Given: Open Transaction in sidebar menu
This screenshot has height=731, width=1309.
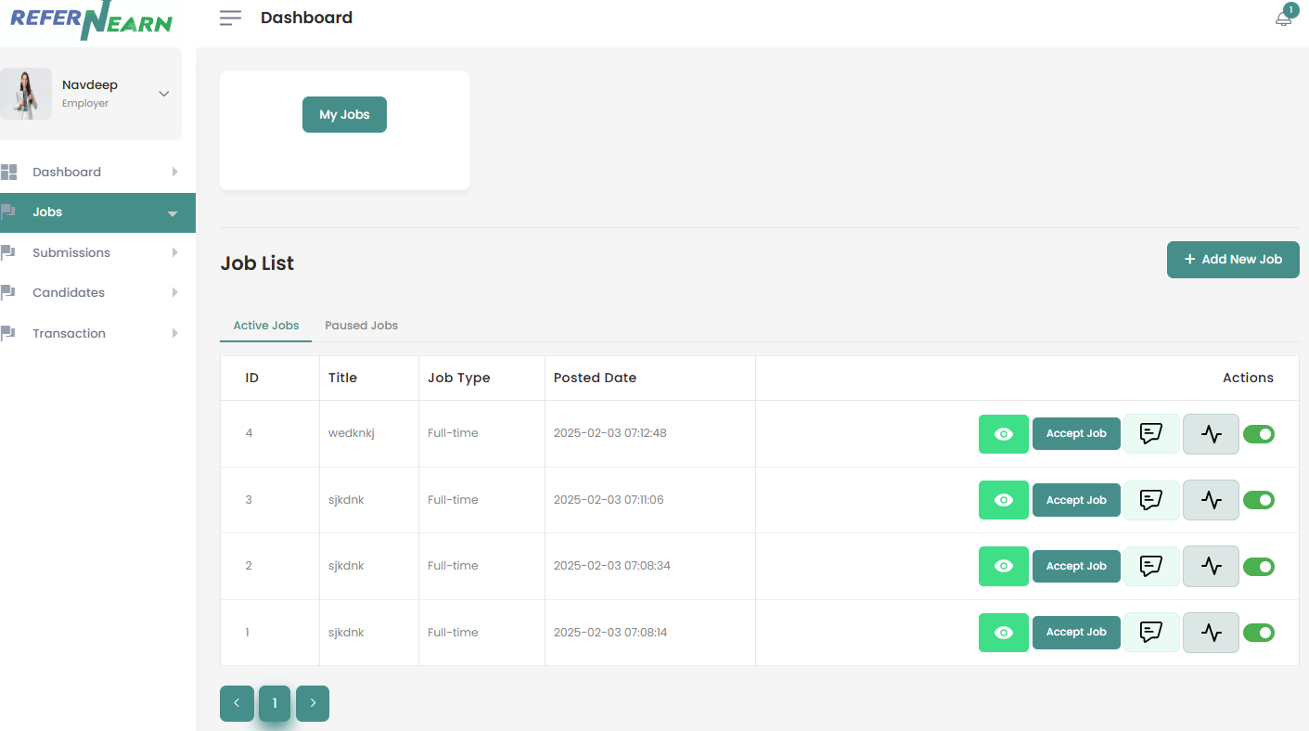Looking at the screenshot, I should click(97, 333).
